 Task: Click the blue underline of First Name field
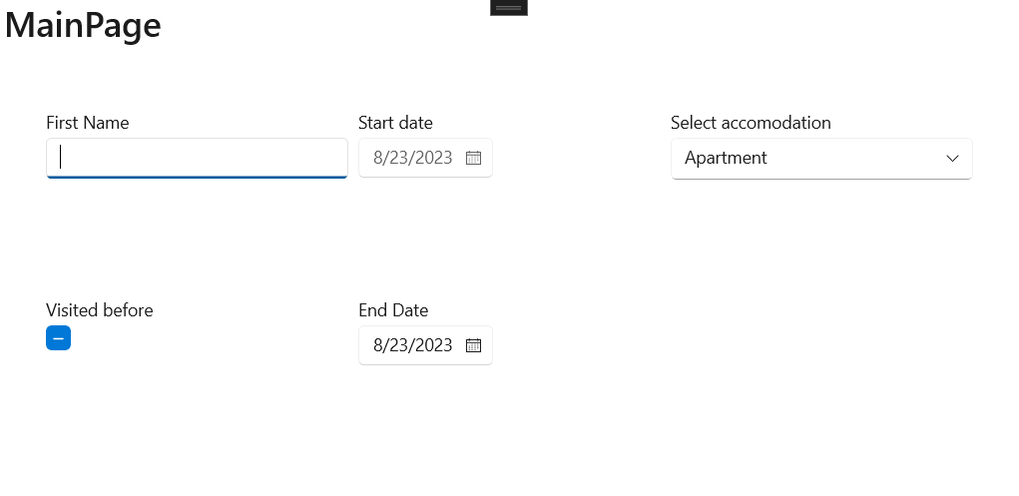(197, 177)
